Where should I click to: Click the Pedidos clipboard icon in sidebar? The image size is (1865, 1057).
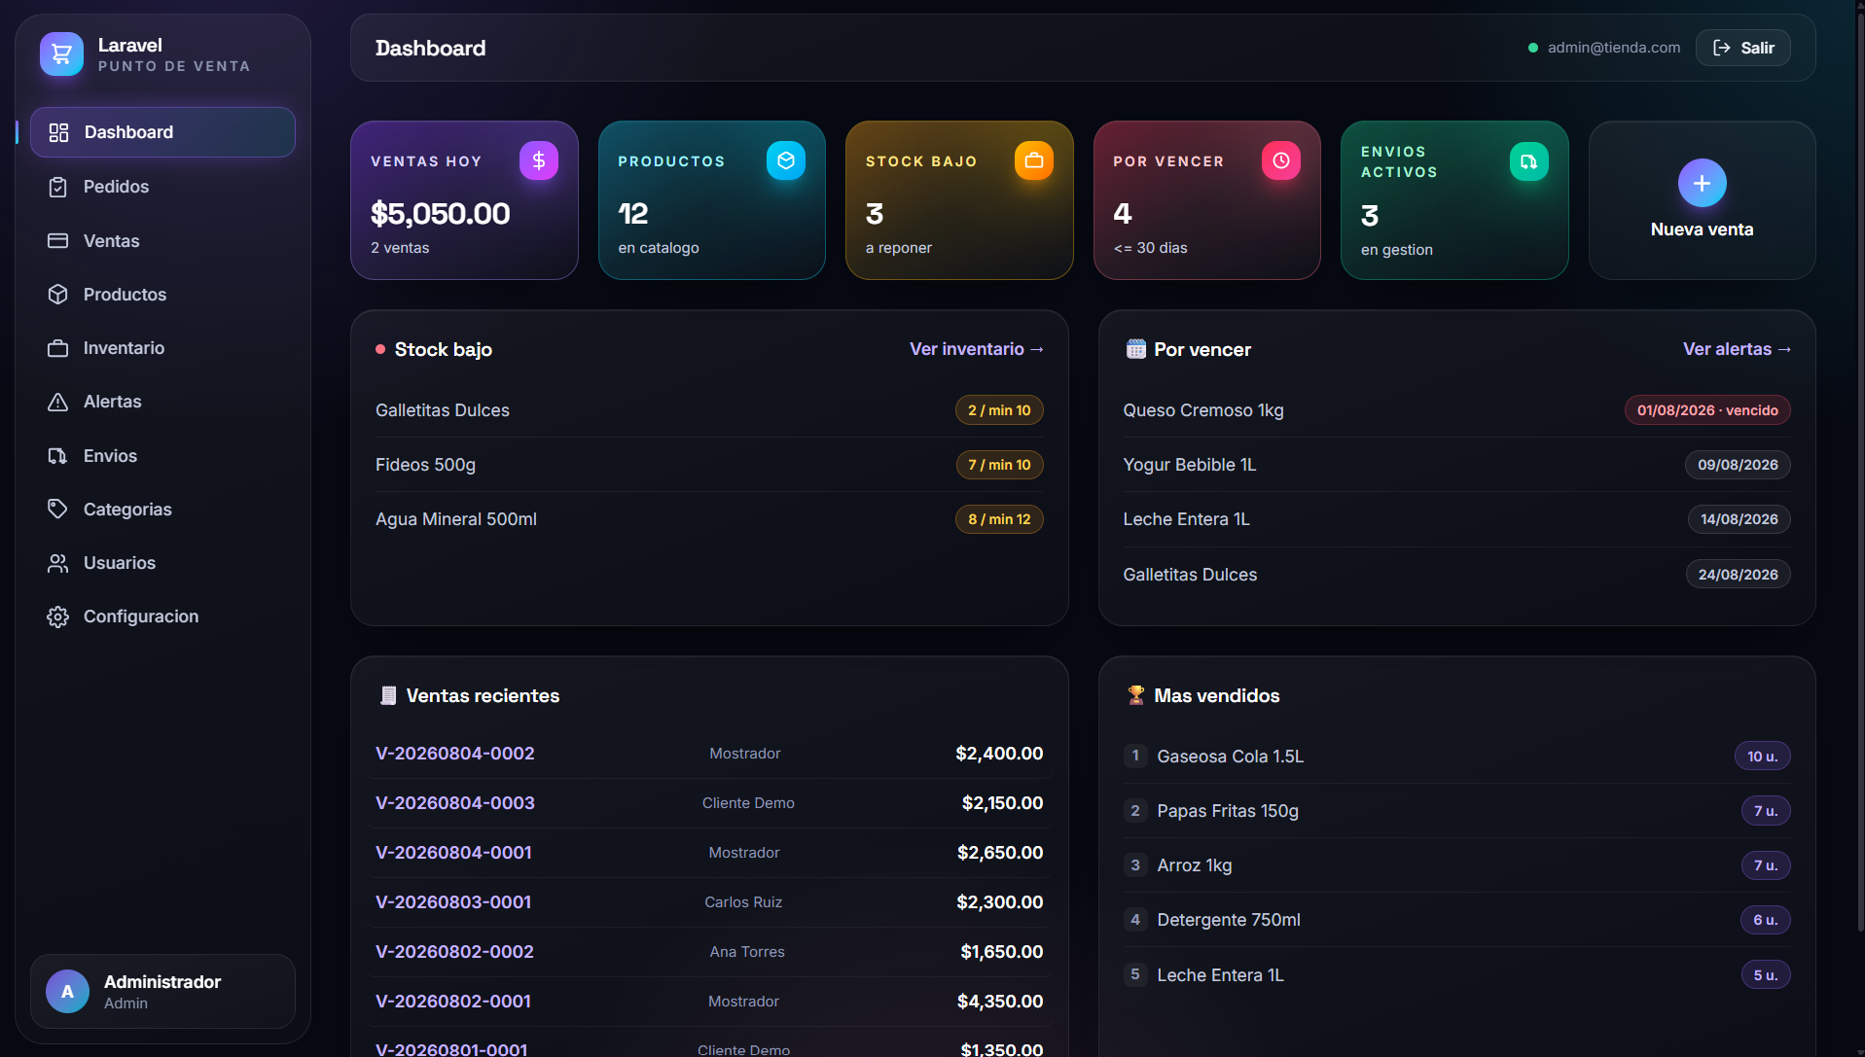pyautogui.click(x=58, y=187)
